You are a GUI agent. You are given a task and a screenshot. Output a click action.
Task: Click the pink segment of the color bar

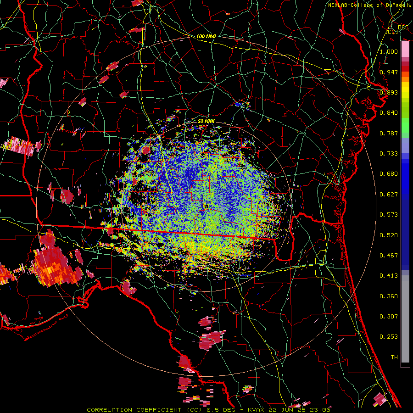coord(405,49)
